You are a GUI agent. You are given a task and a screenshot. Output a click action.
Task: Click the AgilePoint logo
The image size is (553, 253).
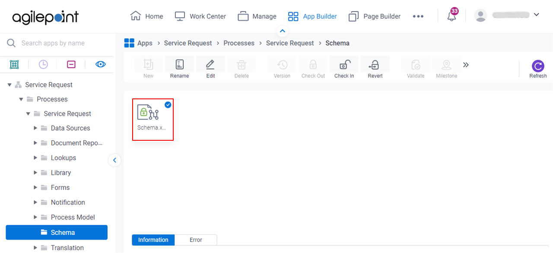(45, 17)
